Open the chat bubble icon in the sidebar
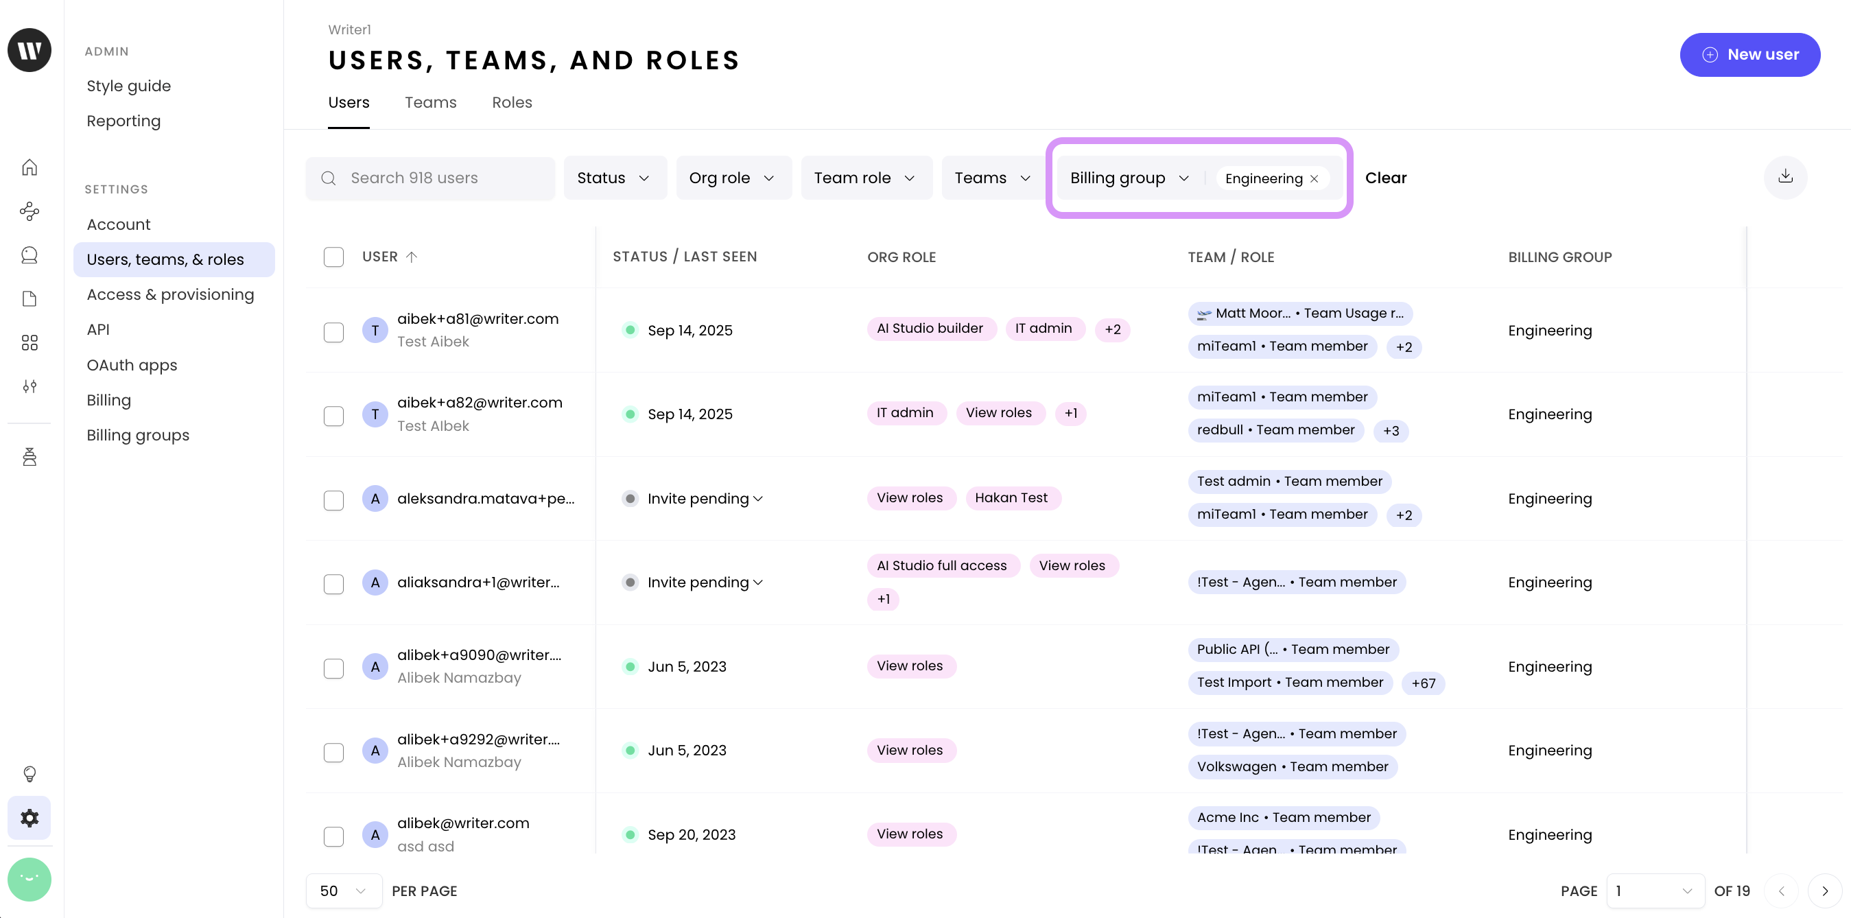The height and width of the screenshot is (918, 1851). [30, 255]
